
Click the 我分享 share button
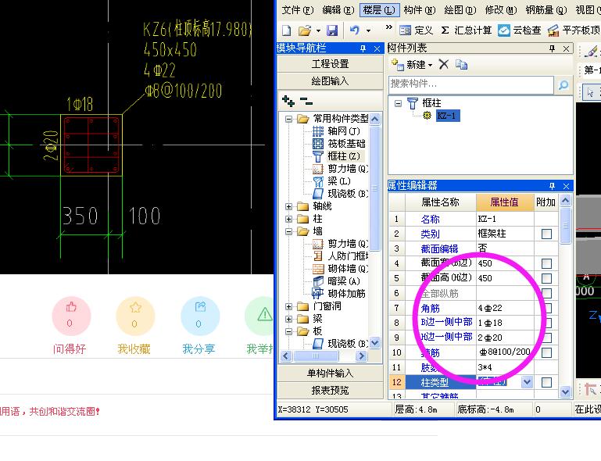coord(200,316)
